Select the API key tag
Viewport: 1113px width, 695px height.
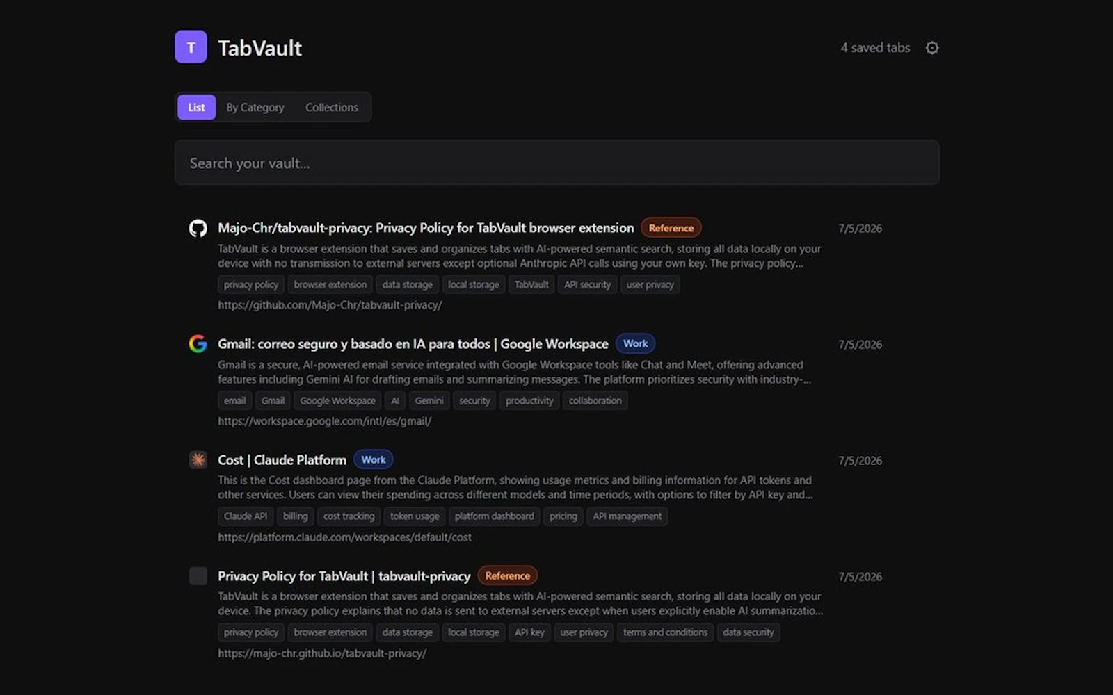click(529, 632)
